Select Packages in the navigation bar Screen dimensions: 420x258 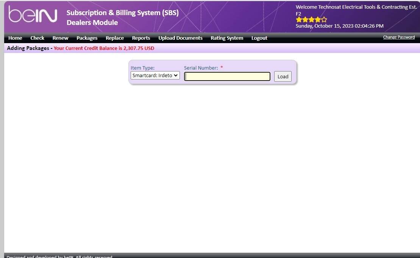pos(87,38)
